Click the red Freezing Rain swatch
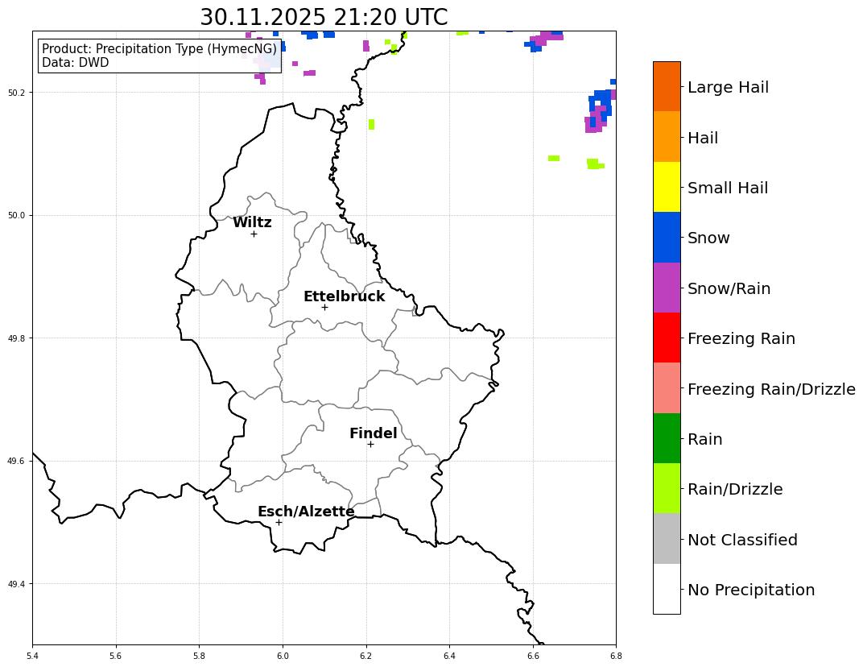Screen dimensions: 863x667 click(x=667, y=338)
